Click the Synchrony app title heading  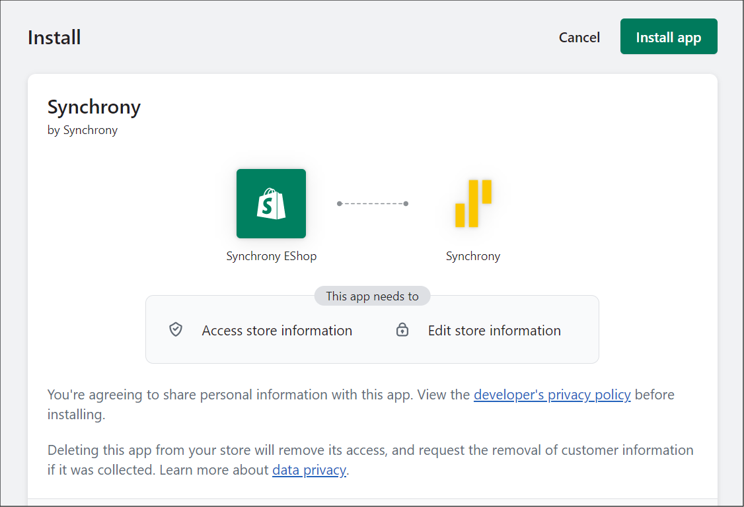(x=94, y=107)
